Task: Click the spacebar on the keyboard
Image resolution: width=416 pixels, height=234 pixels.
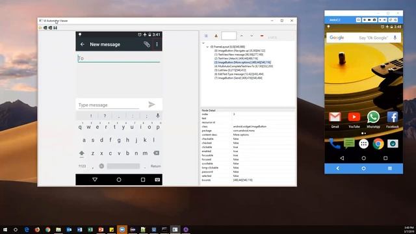Action: pyautogui.click(x=123, y=166)
